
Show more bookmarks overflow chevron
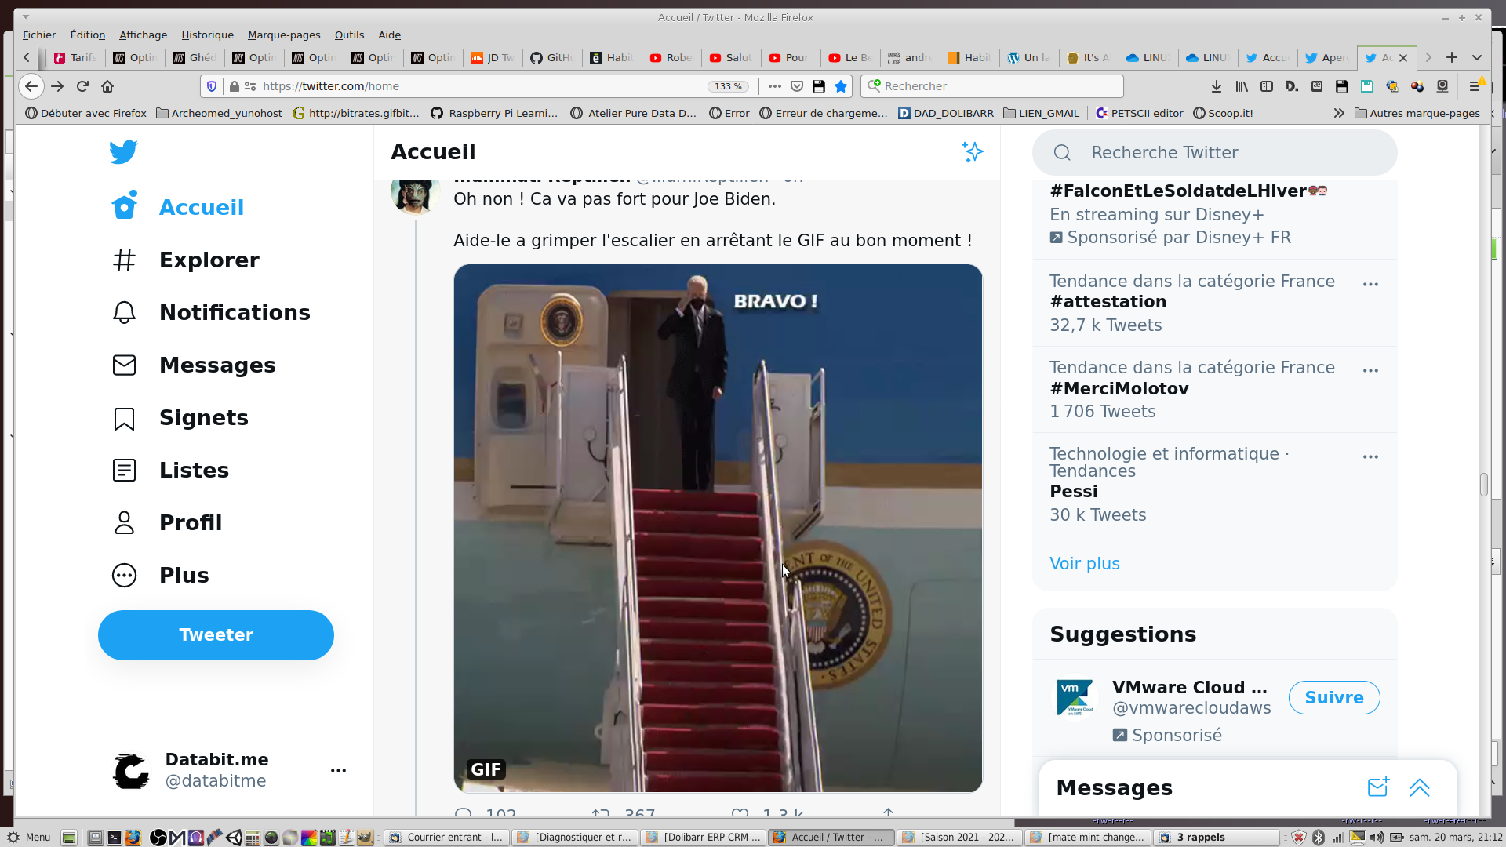(x=1338, y=113)
